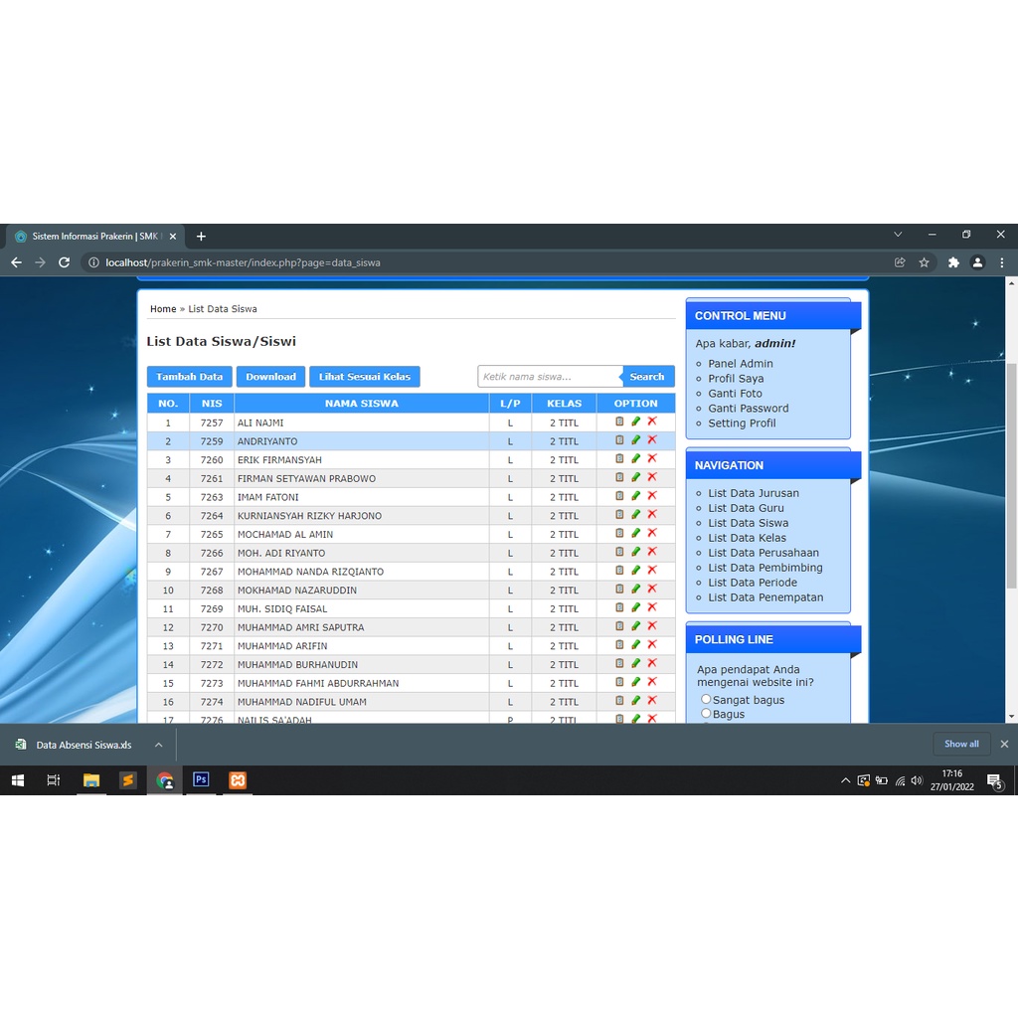Open detail icon for MUHAMMAD ARIFIN
1018x1018 pixels.
619,644
